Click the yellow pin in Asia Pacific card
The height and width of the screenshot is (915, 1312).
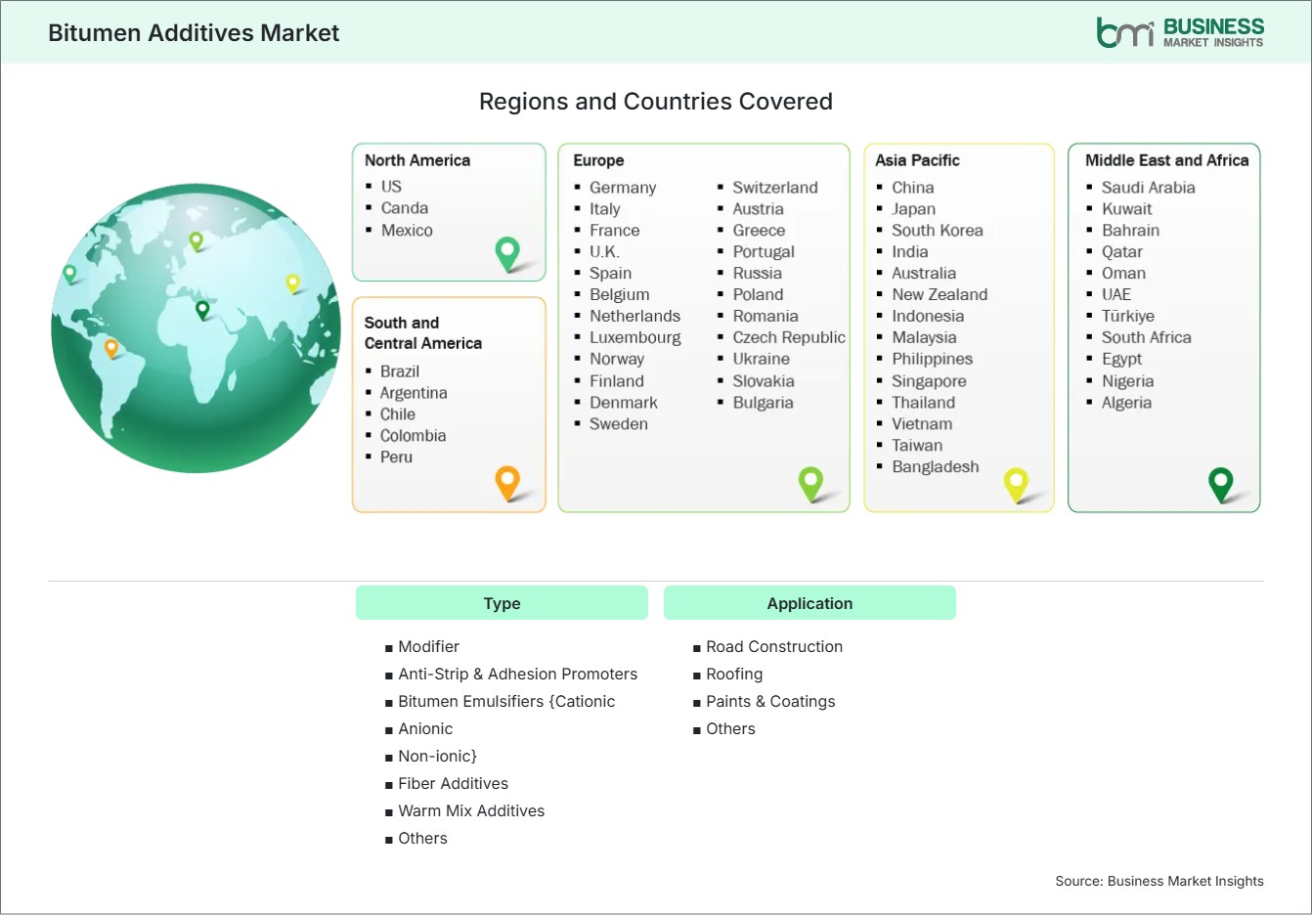1016,485
